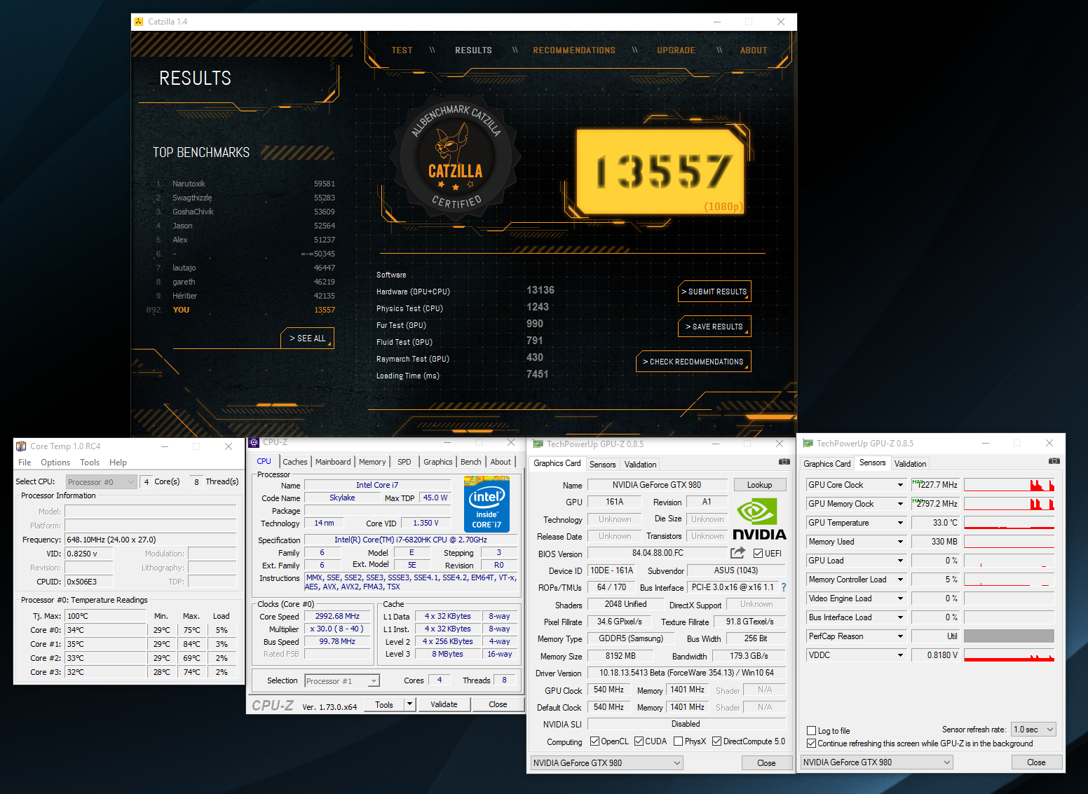Click the Close button in GPU-Z Sensors window
This screenshot has height=794, width=1088.
(1036, 762)
